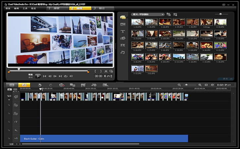Select the Project (專案) play mode
This screenshot has width=240, height=149.
[x=30, y=74]
